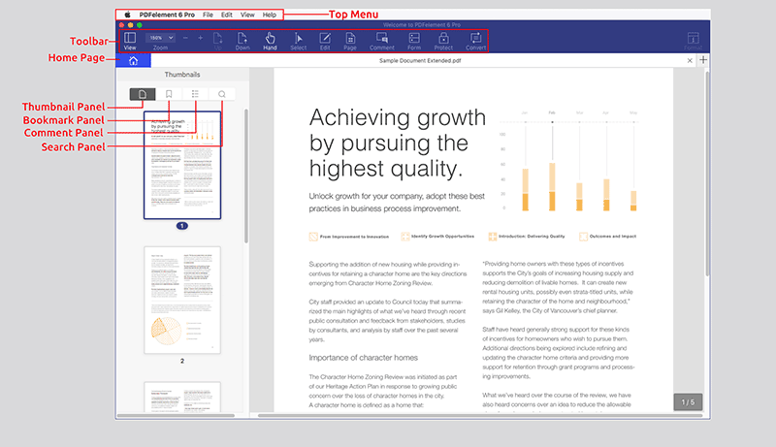Click 'Importance of character homes' heading

pos(363,358)
